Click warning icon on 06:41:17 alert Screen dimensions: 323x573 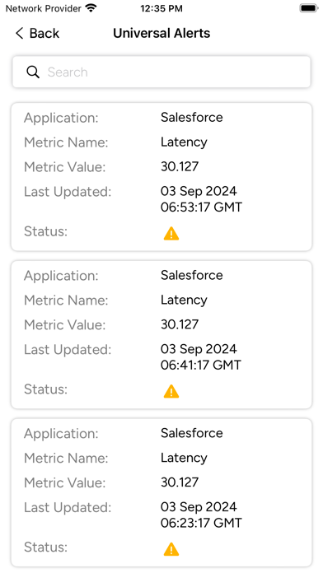click(x=171, y=391)
